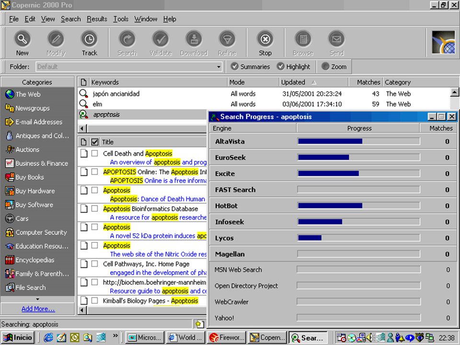Select the elm search row
Image resolution: width=460 pixels, height=345 pixels.
264,104
